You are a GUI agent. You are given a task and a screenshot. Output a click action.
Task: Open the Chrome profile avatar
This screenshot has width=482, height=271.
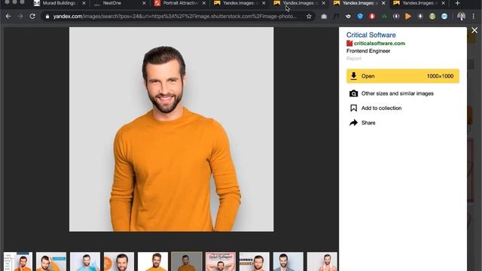tap(461, 17)
